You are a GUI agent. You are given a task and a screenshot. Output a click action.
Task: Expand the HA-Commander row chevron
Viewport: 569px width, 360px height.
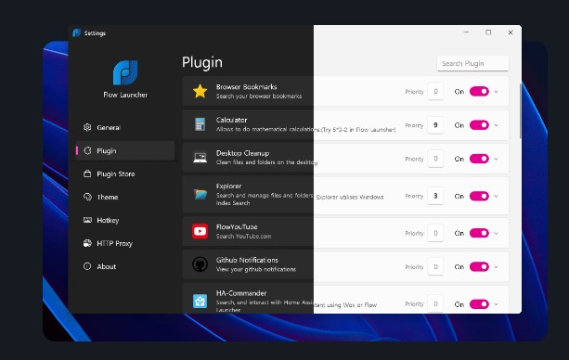[496, 304]
